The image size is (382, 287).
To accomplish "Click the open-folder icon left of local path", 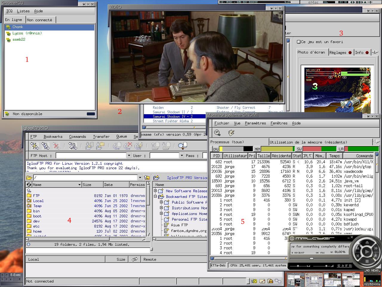I will 29,178.
